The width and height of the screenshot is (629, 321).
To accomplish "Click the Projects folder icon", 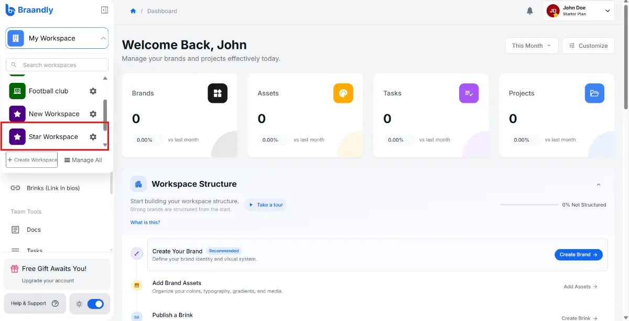I will (594, 93).
